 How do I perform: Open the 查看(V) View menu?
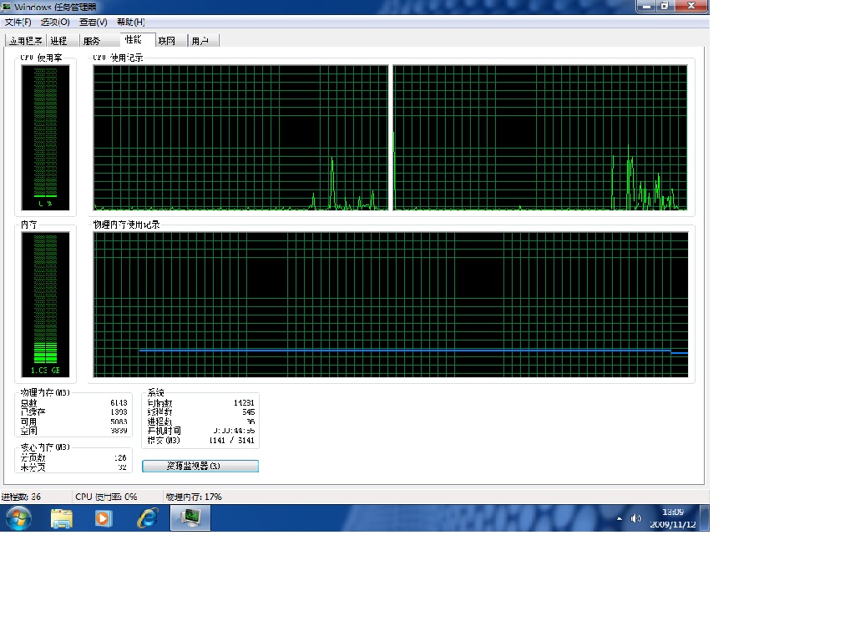[93, 22]
